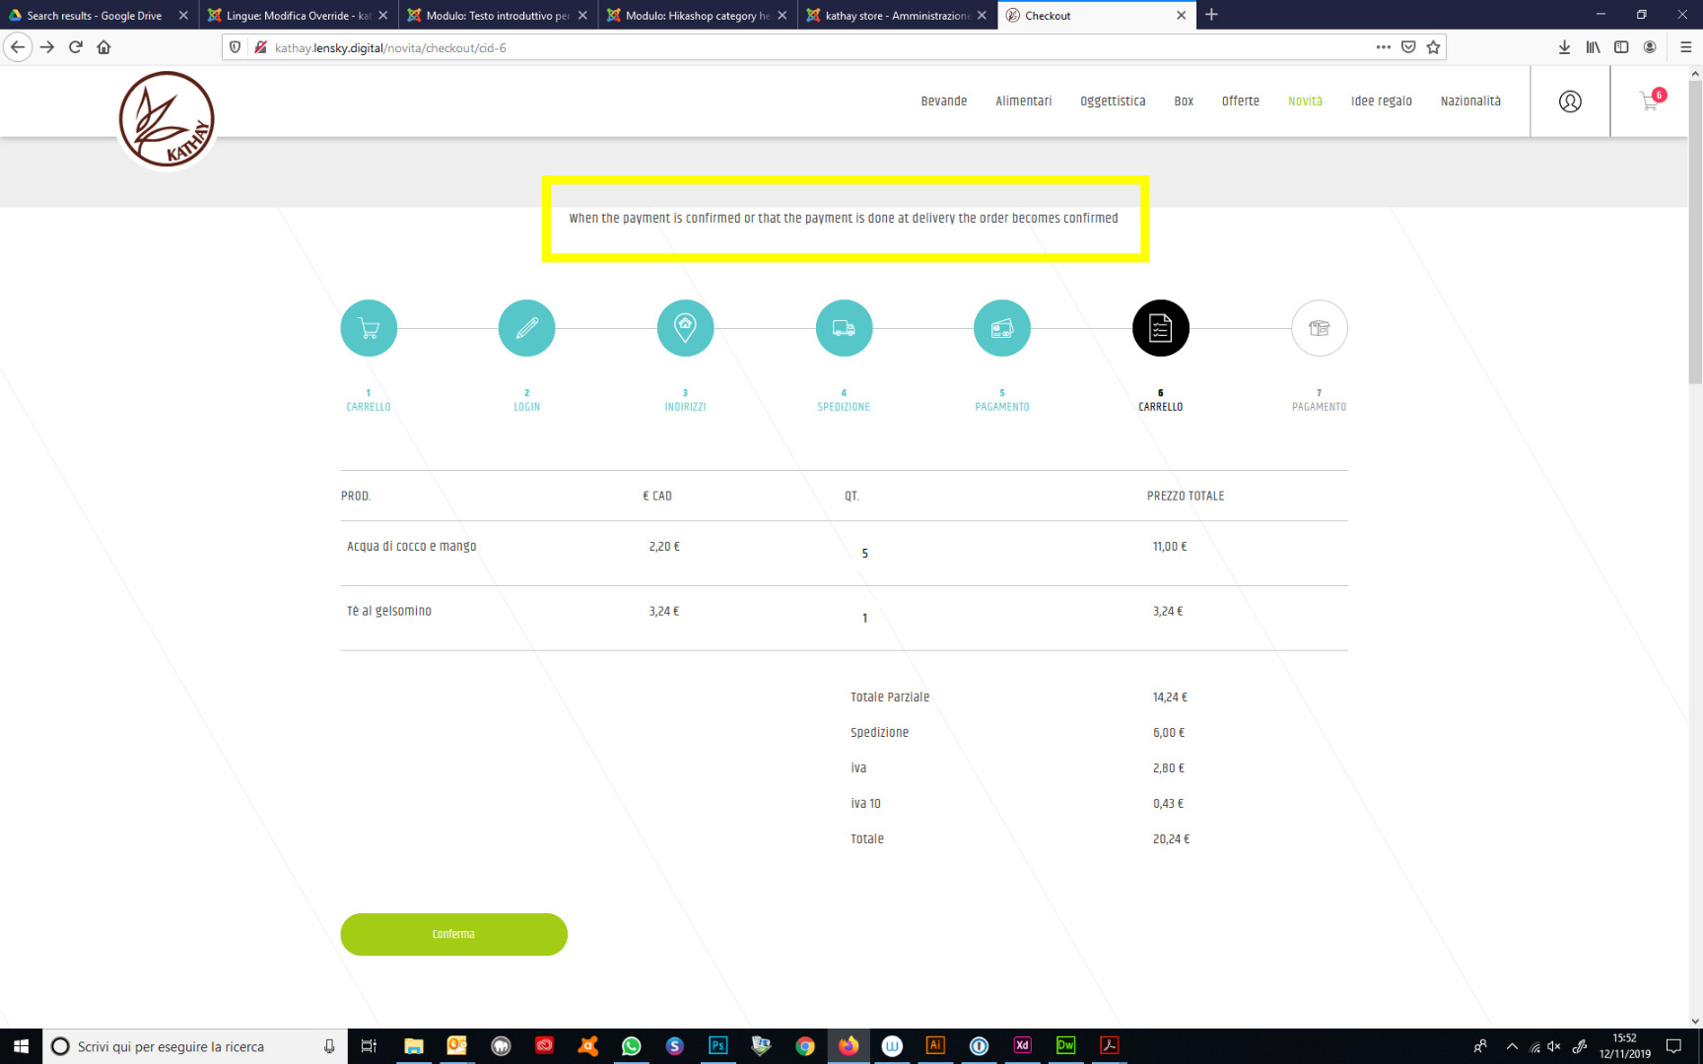Switch to Search results - Google Drive tab
The width and height of the screenshot is (1703, 1064).
(x=95, y=16)
